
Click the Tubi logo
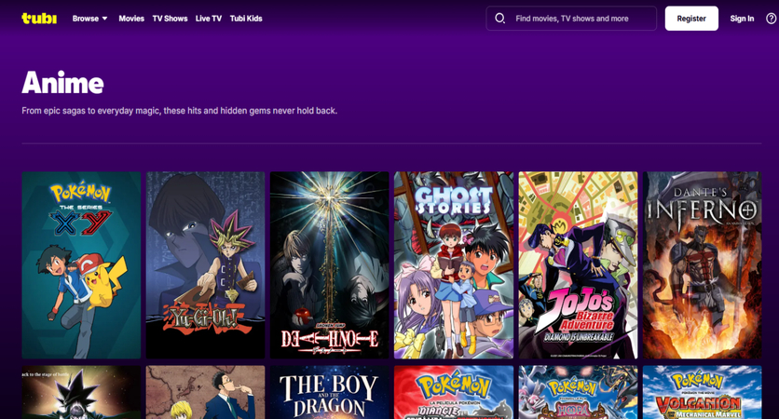(39, 19)
